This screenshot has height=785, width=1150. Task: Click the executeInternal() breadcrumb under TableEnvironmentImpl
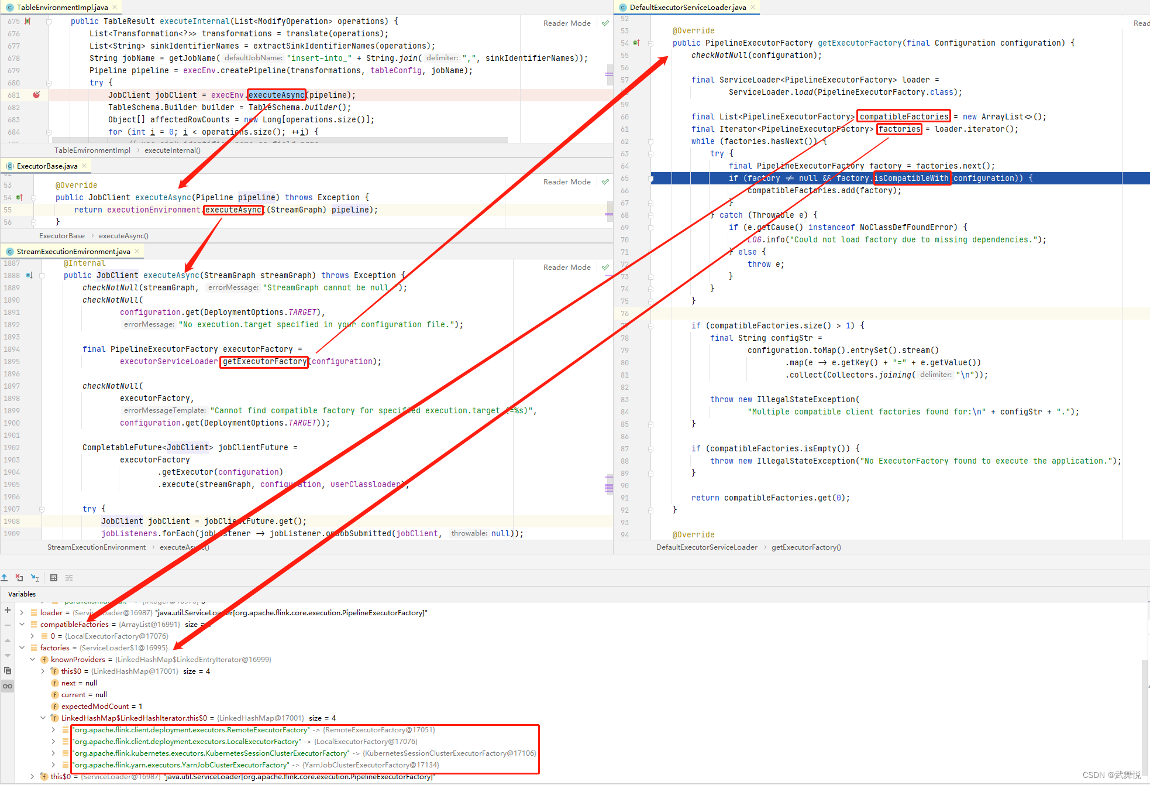[x=172, y=150]
